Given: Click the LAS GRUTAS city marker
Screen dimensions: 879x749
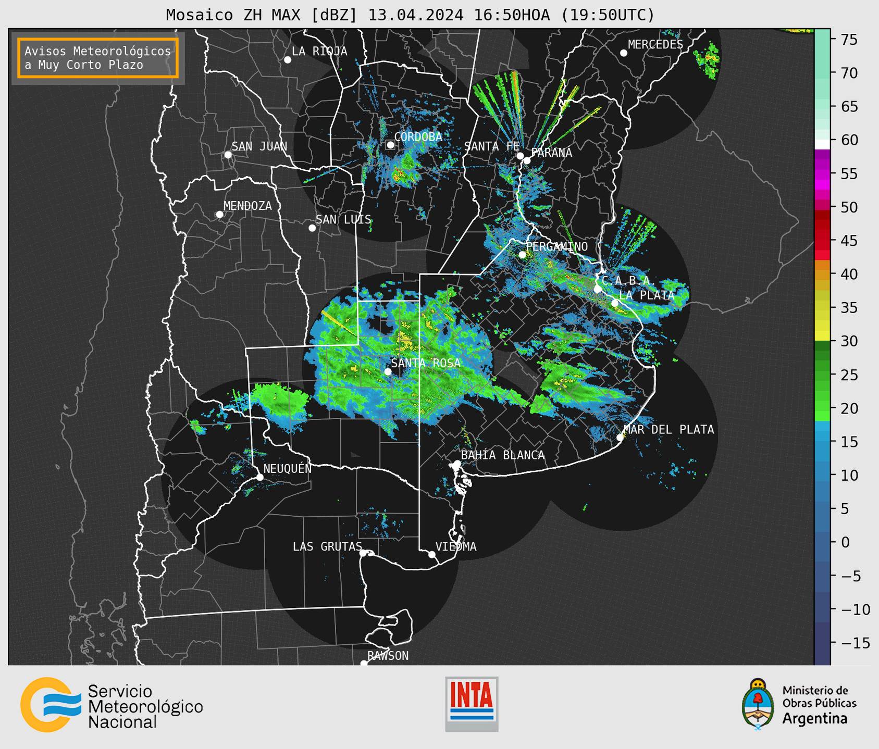Looking at the screenshot, I should (x=363, y=553).
